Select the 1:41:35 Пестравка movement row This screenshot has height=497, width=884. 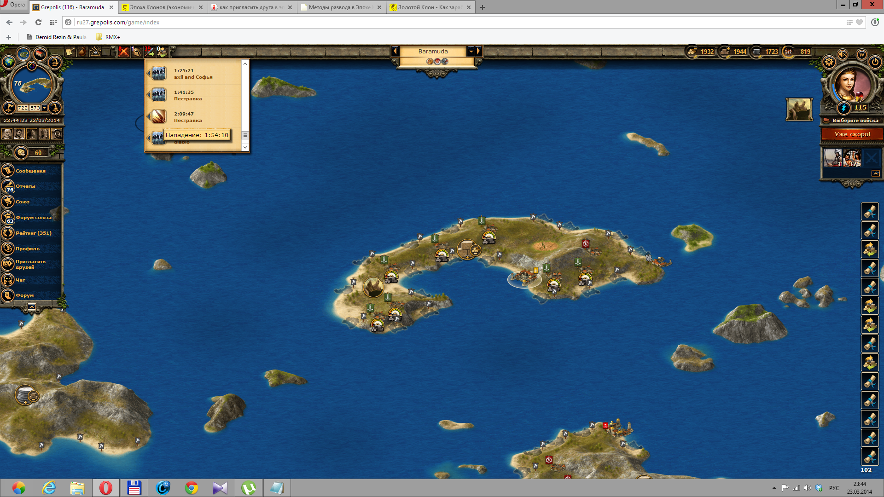193,95
